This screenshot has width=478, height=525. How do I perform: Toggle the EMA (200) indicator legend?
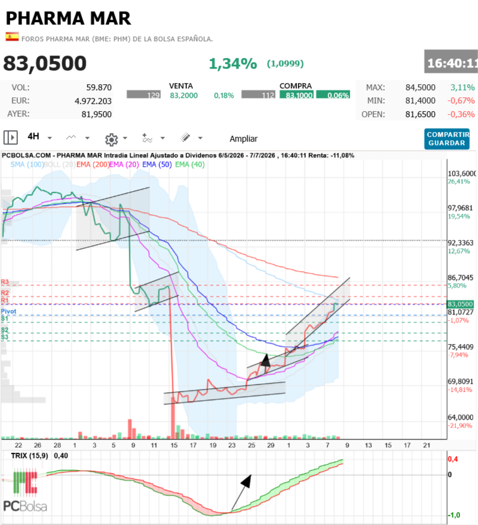point(93,164)
